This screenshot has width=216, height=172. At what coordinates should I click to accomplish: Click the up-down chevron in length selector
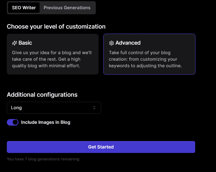click(94, 108)
